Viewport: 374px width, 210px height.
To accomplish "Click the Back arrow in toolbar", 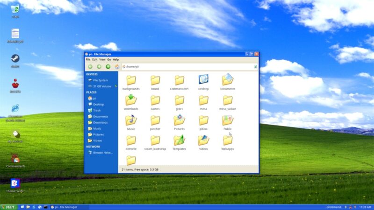I will [x=90, y=67].
